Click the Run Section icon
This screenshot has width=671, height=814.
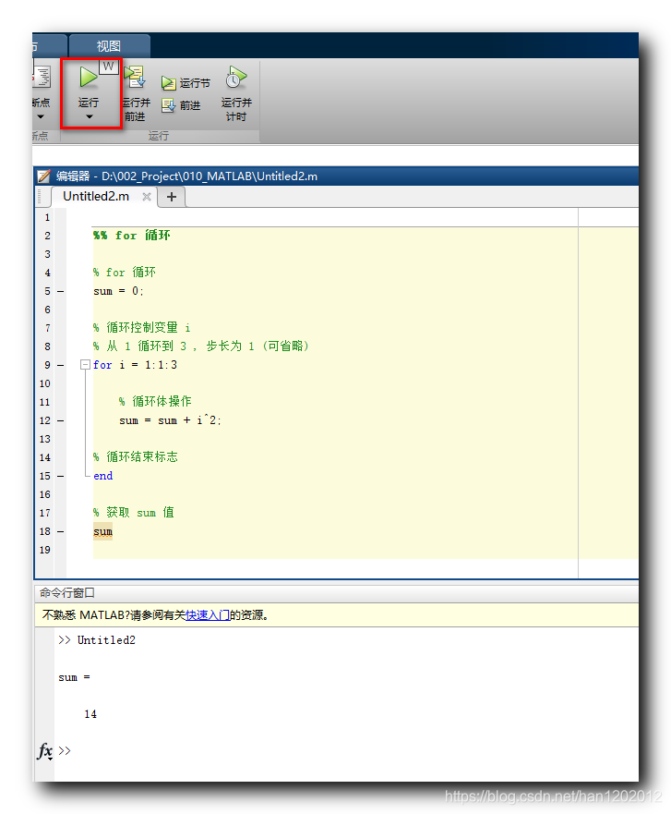pos(169,83)
